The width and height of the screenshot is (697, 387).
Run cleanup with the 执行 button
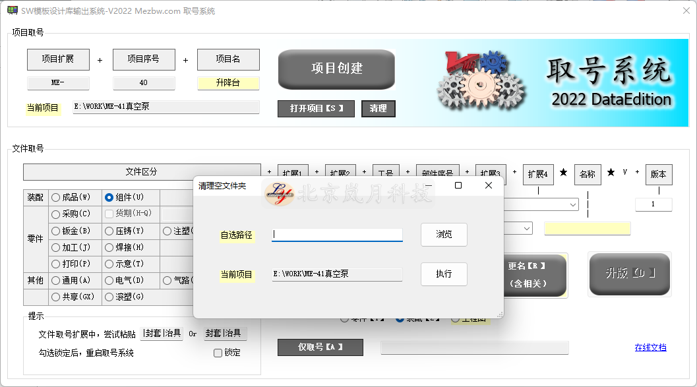pos(444,274)
